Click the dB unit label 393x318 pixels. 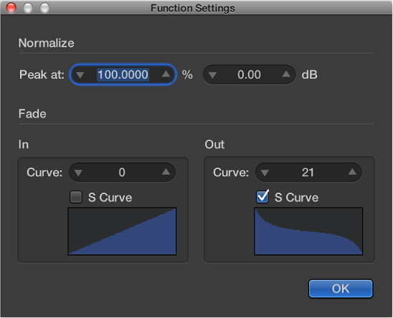(310, 74)
